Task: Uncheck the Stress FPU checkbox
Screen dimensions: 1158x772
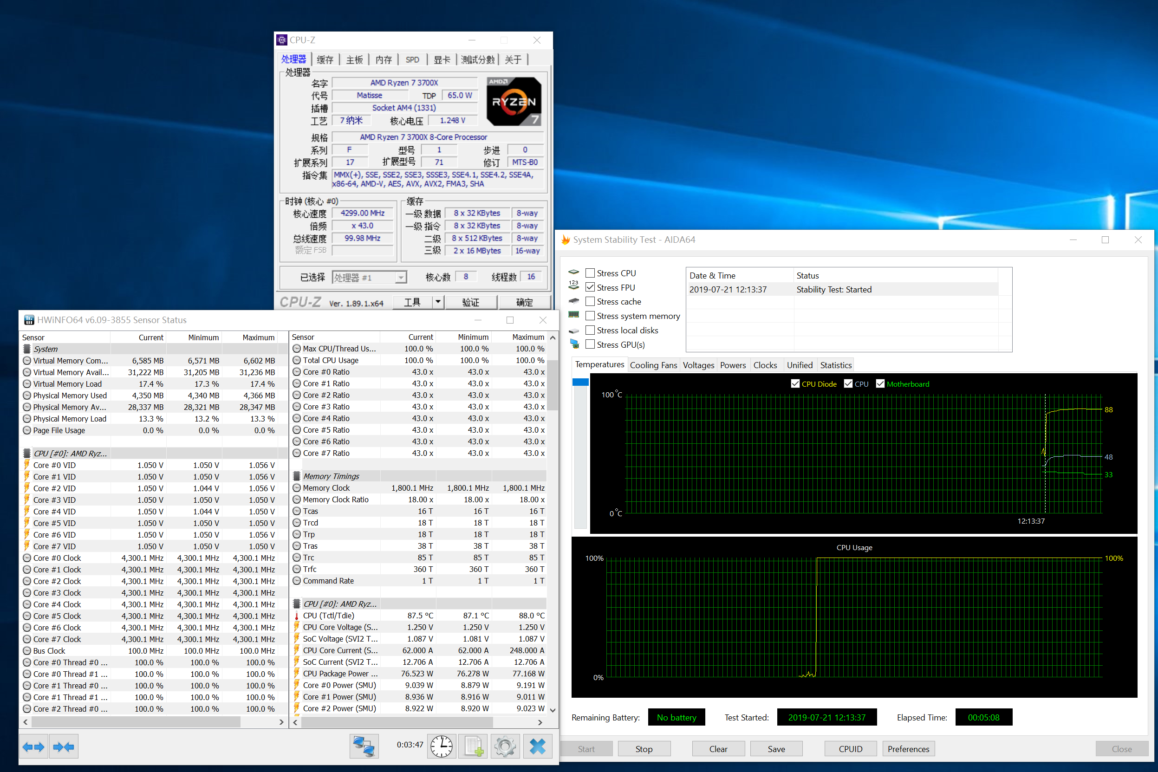Action: (x=590, y=287)
